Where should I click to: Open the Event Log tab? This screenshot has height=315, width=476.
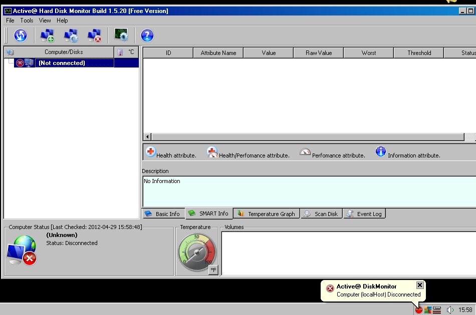coord(364,214)
